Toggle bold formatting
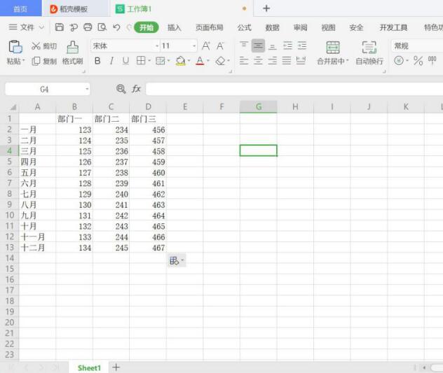The image size is (443, 373). [97, 61]
